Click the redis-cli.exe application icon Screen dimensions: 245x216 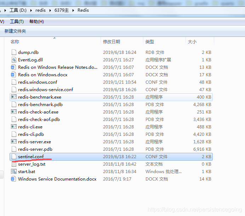point(14,127)
